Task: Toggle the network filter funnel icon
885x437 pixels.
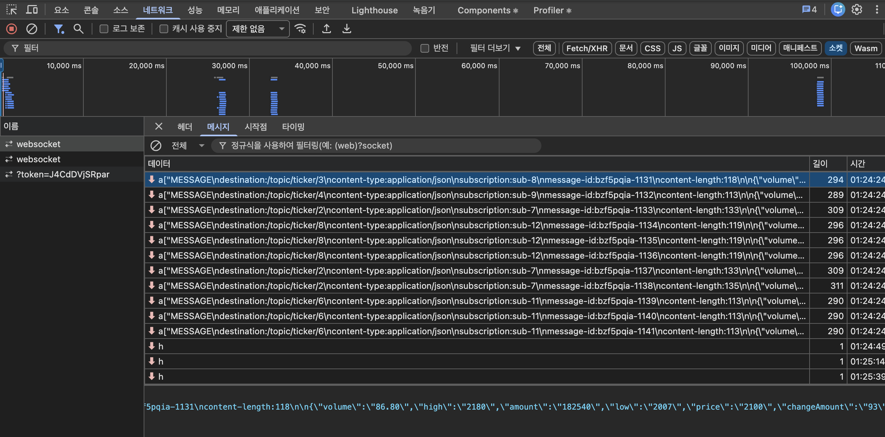Action: (x=58, y=29)
